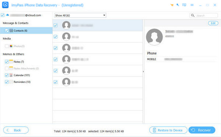The width and height of the screenshot is (221, 137).
Task: Click the Edit button
Action: coord(213,23)
